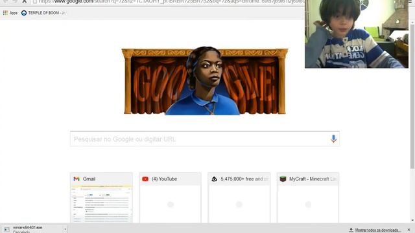Click the MyCraft grass block icon
The height and width of the screenshot is (233, 415).
283,179
